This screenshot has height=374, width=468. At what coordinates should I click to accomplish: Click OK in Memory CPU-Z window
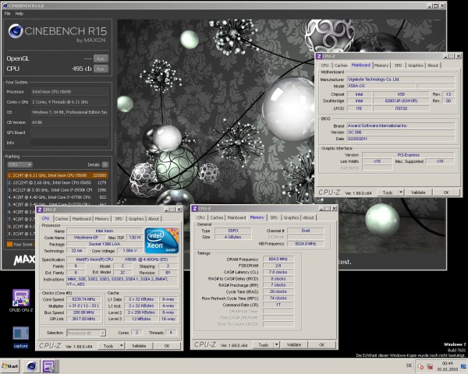(x=321, y=344)
